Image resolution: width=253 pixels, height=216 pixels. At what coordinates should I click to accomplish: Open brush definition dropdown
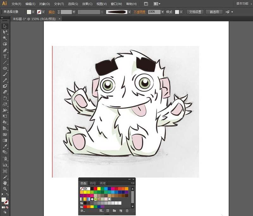(129, 12)
